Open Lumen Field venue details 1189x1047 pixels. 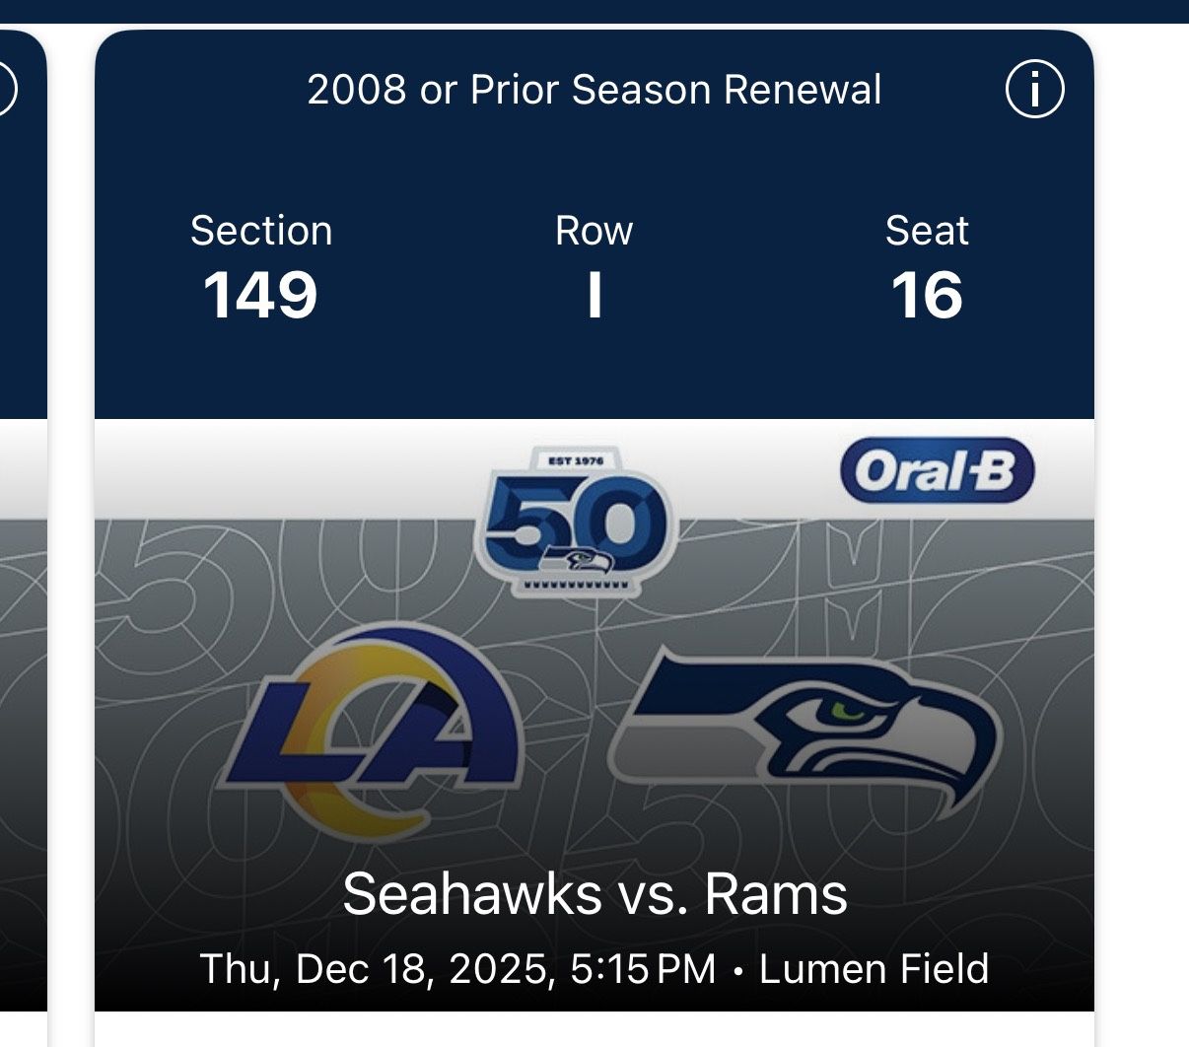(x=875, y=967)
